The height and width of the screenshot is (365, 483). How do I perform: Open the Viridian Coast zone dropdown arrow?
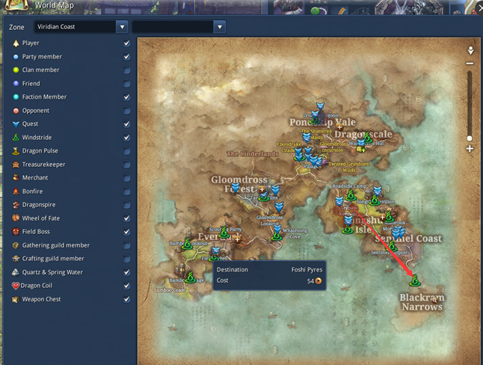(x=122, y=27)
